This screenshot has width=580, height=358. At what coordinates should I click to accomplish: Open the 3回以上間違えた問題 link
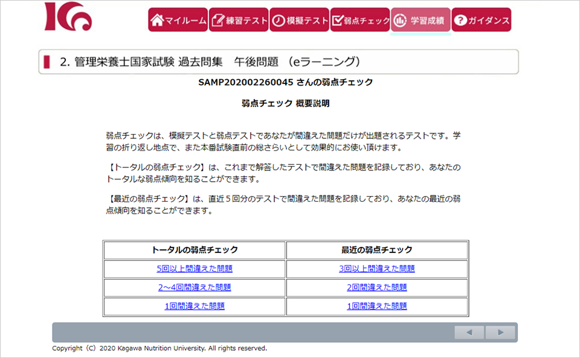377,269
